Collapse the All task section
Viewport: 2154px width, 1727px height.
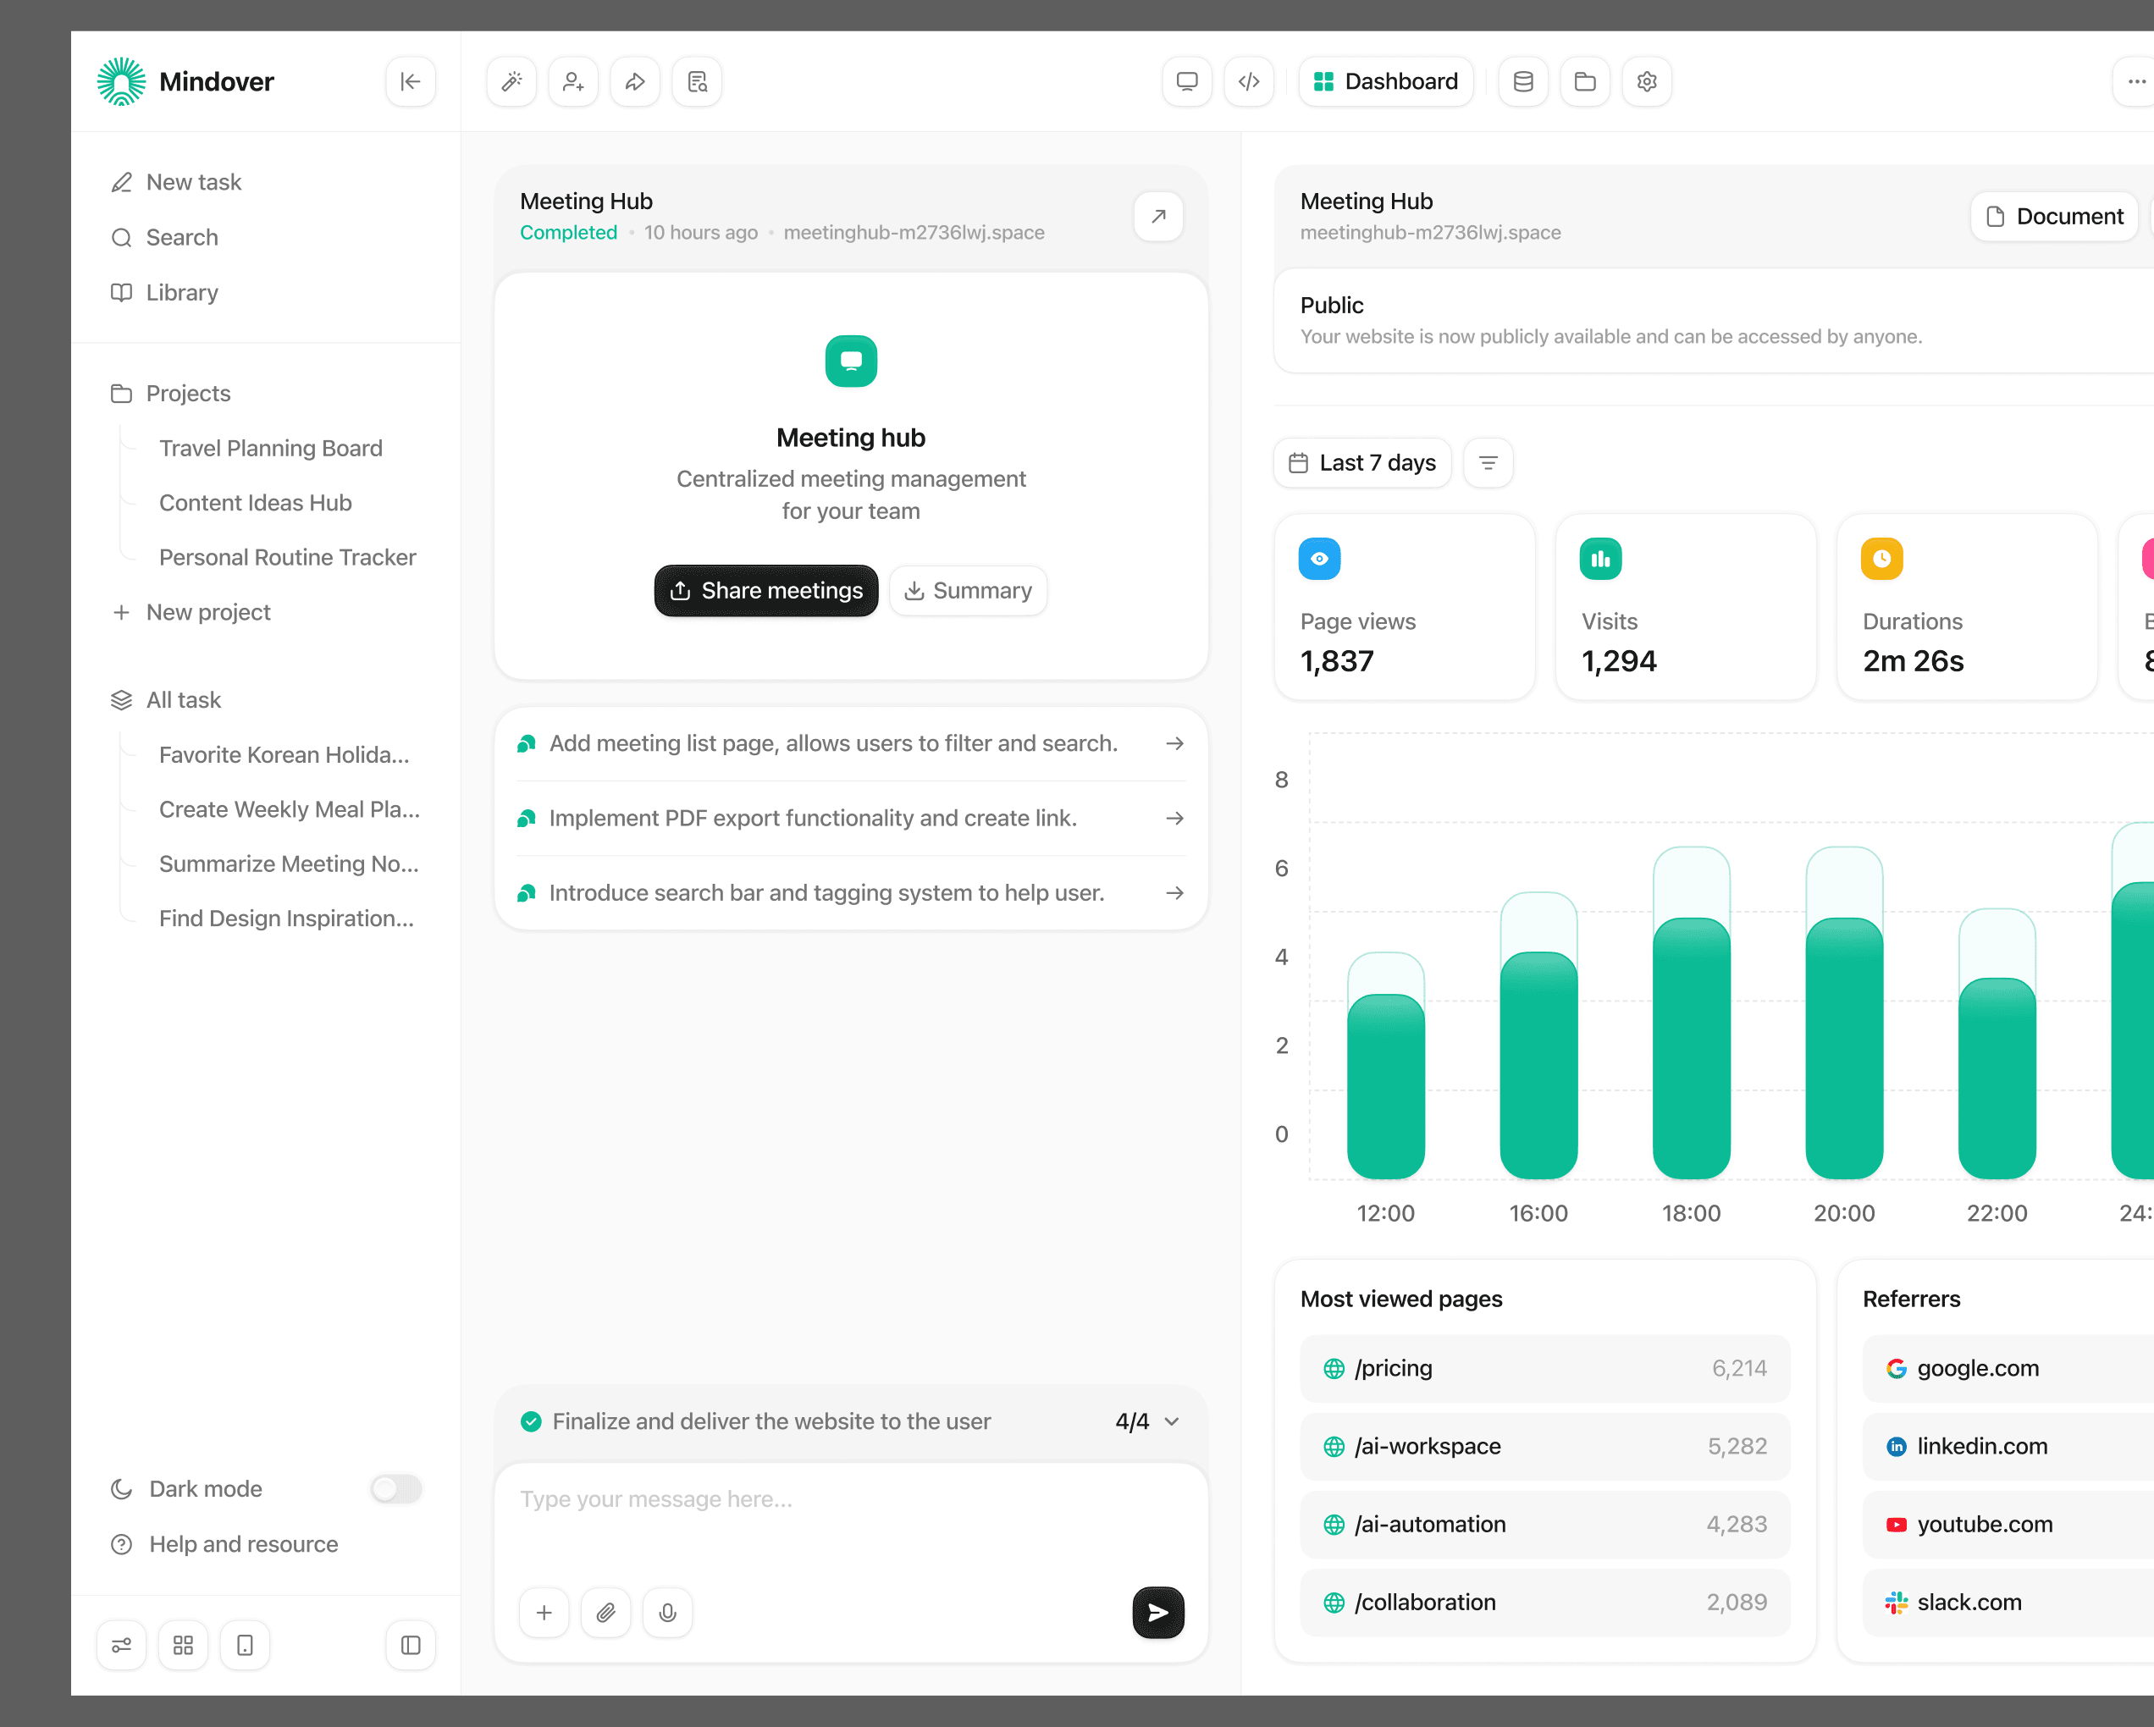(x=167, y=700)
